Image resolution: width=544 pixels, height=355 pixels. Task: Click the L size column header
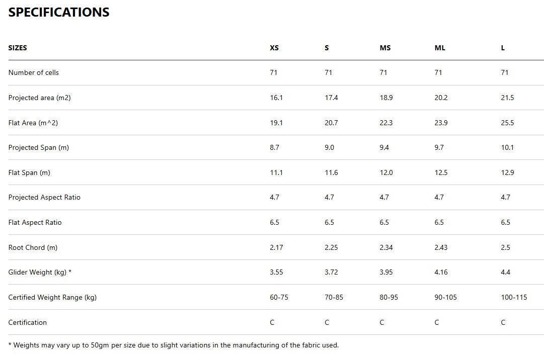pos(503,48)
